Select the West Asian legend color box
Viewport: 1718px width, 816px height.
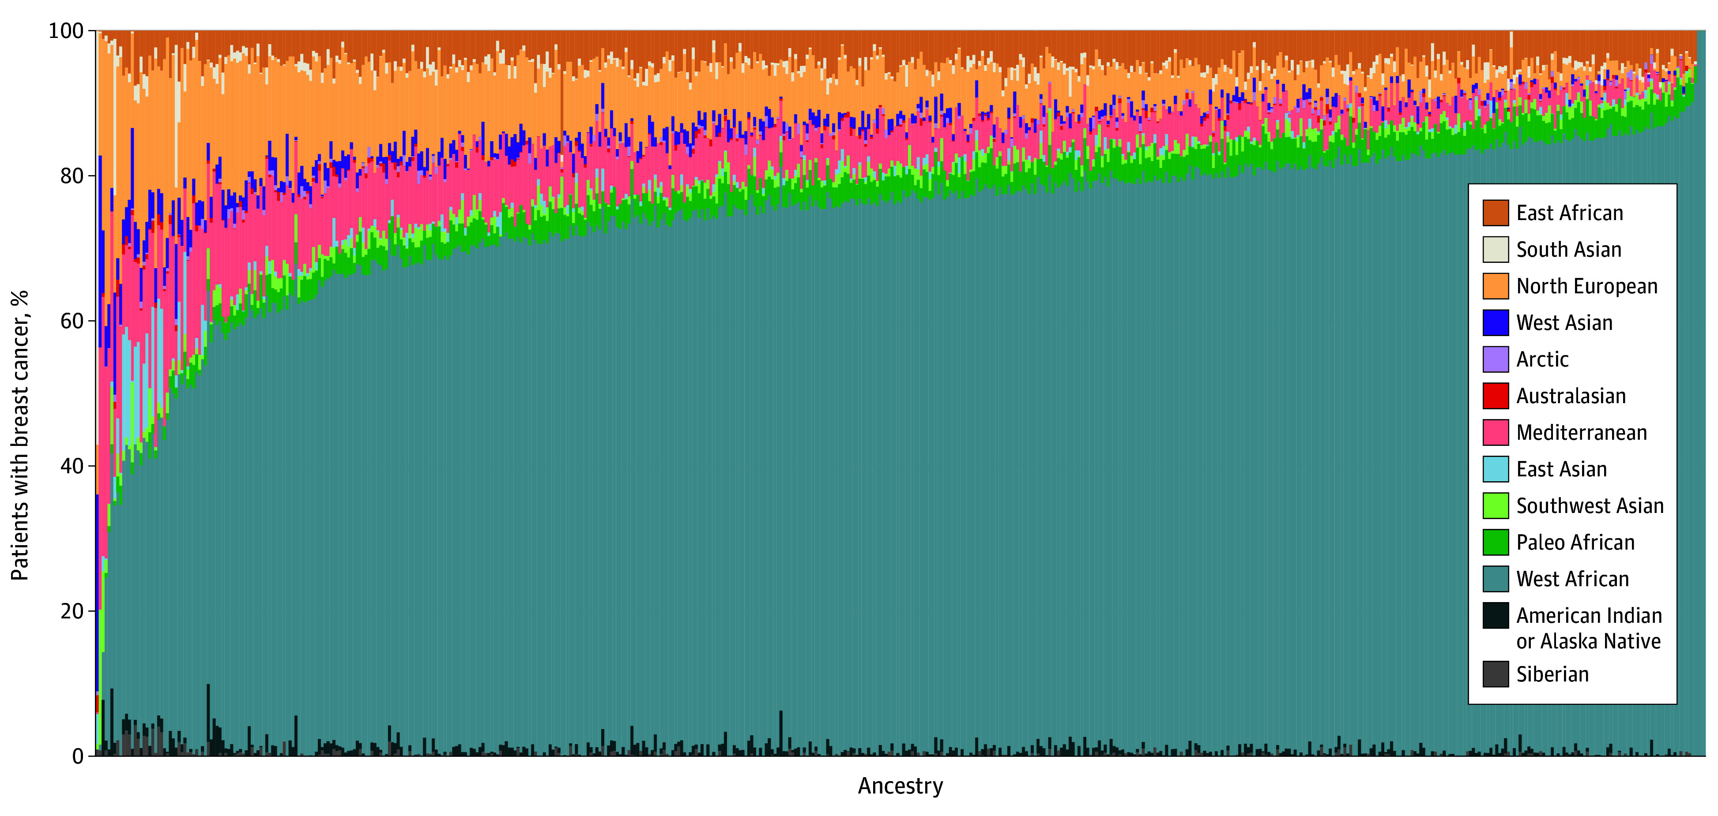click(x=1495, y=323)
